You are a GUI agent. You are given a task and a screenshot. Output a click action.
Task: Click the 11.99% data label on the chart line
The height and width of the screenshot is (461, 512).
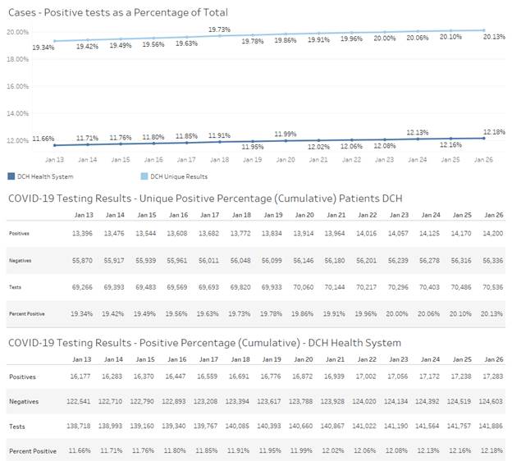pos(285,134)
